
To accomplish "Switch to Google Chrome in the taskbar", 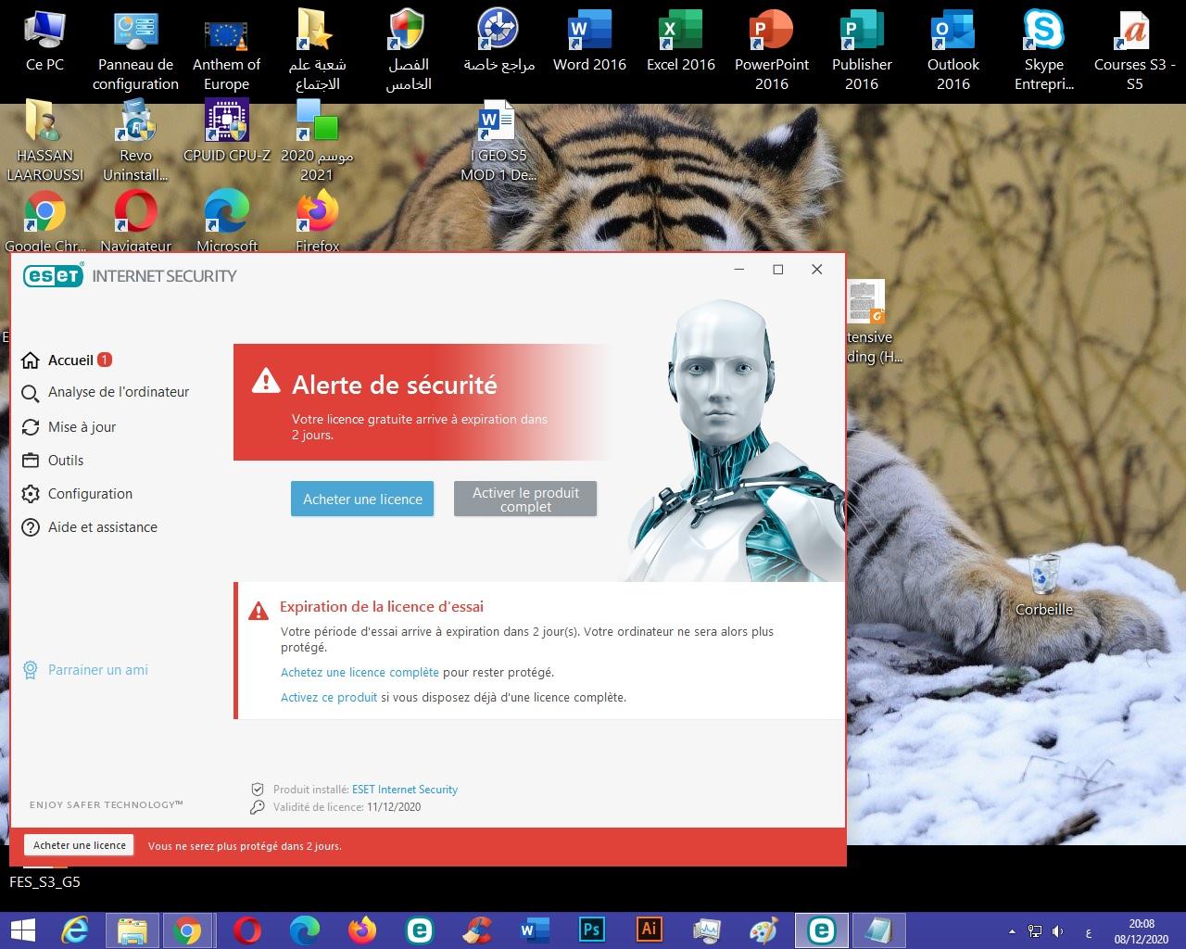I will point(188,930).
